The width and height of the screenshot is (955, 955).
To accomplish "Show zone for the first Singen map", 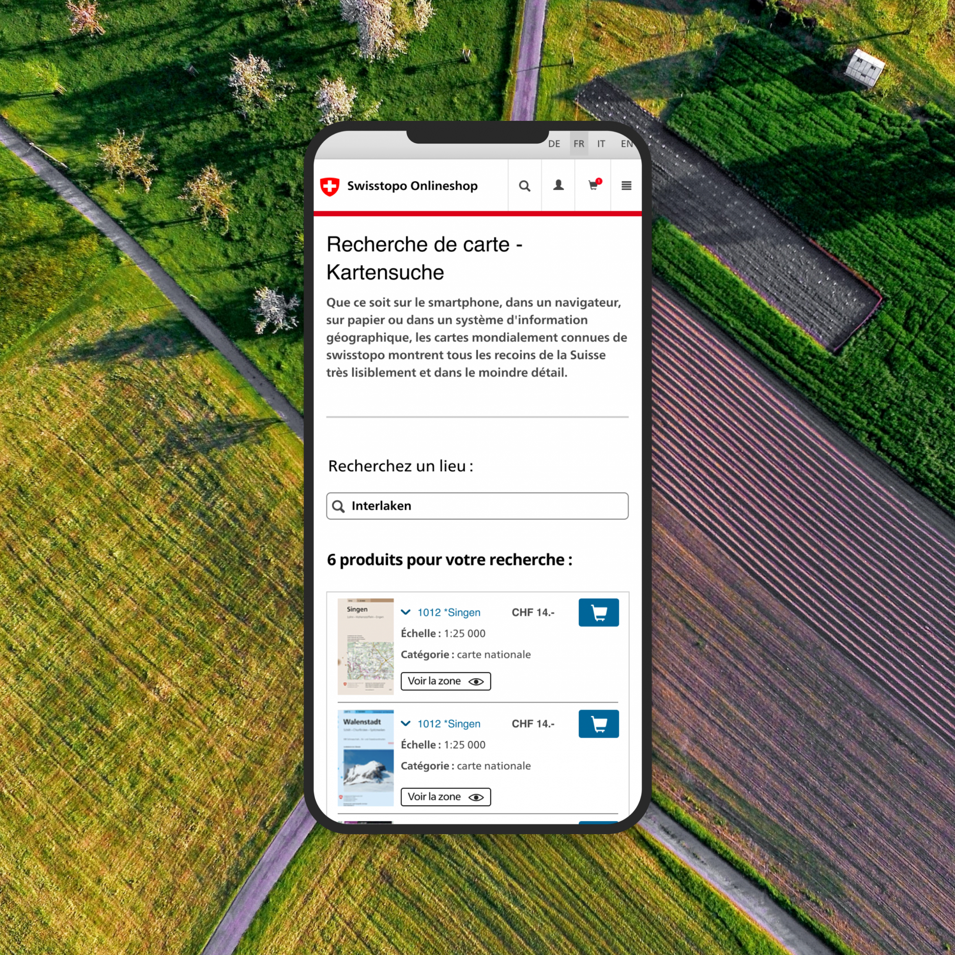I will click(445, 681).
